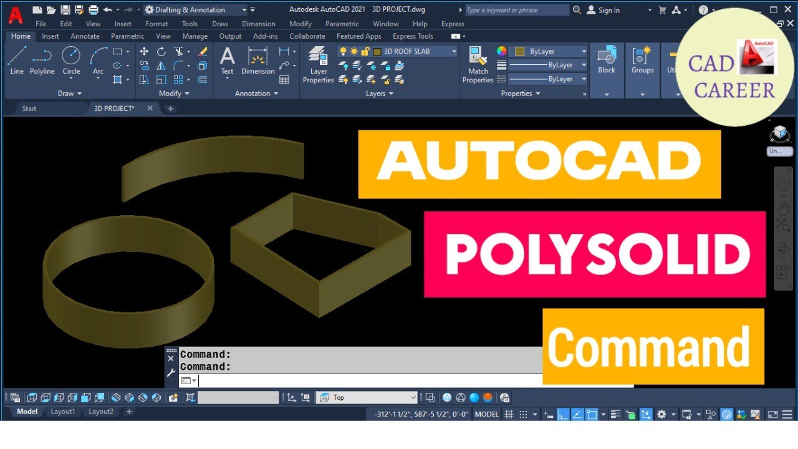This screenshot has width=798, height=449.
Task: Toggle the layer lock padlock icon
Action: (364, 51)
